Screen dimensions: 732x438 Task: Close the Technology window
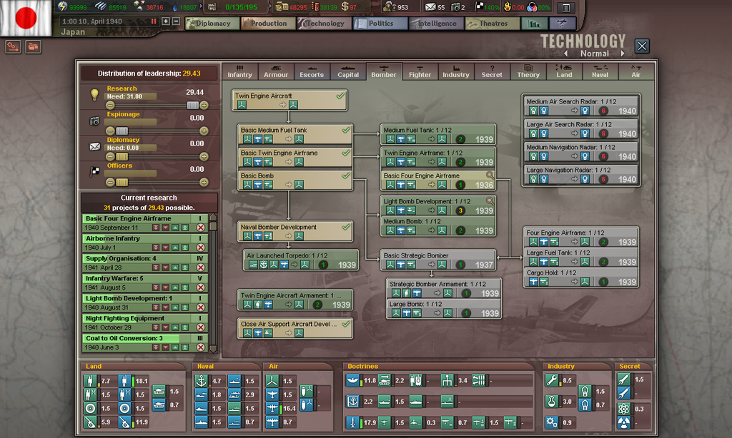point(642,46)
